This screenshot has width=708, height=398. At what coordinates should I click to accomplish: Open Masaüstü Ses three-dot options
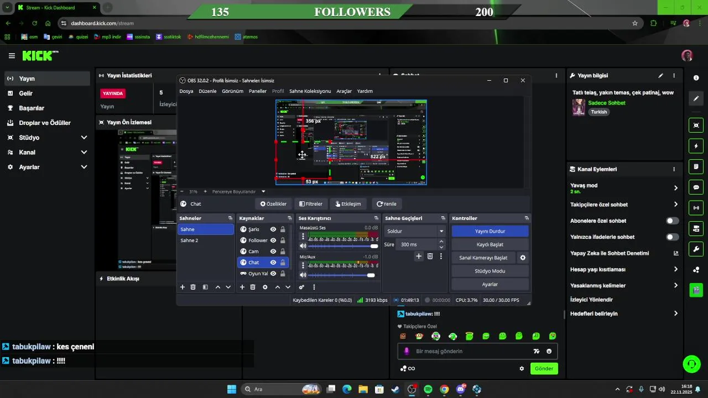[303, 236]
